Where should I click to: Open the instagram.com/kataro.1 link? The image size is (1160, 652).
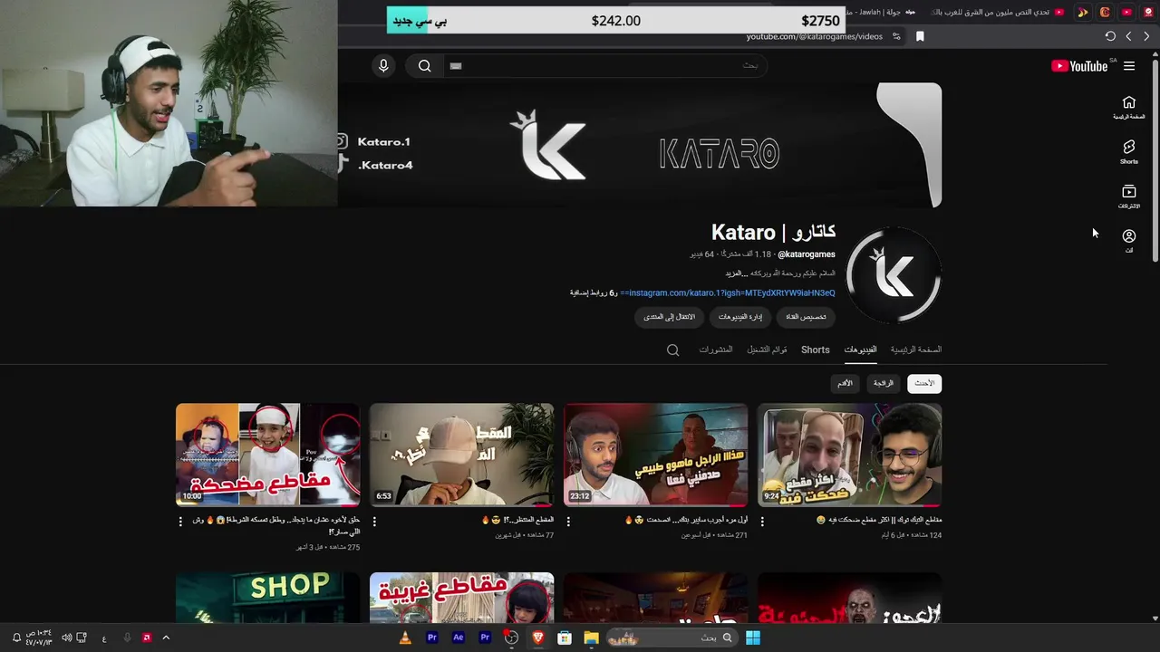(x=728, y=292)
